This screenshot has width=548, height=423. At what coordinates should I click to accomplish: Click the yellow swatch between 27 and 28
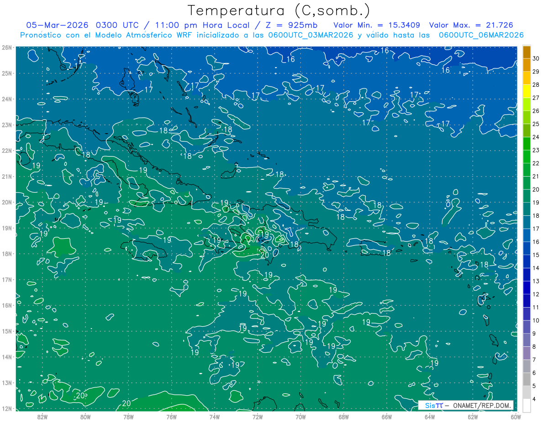pos(527,91)
